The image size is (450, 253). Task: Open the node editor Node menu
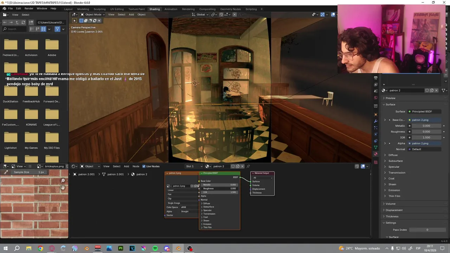point(136,166)
